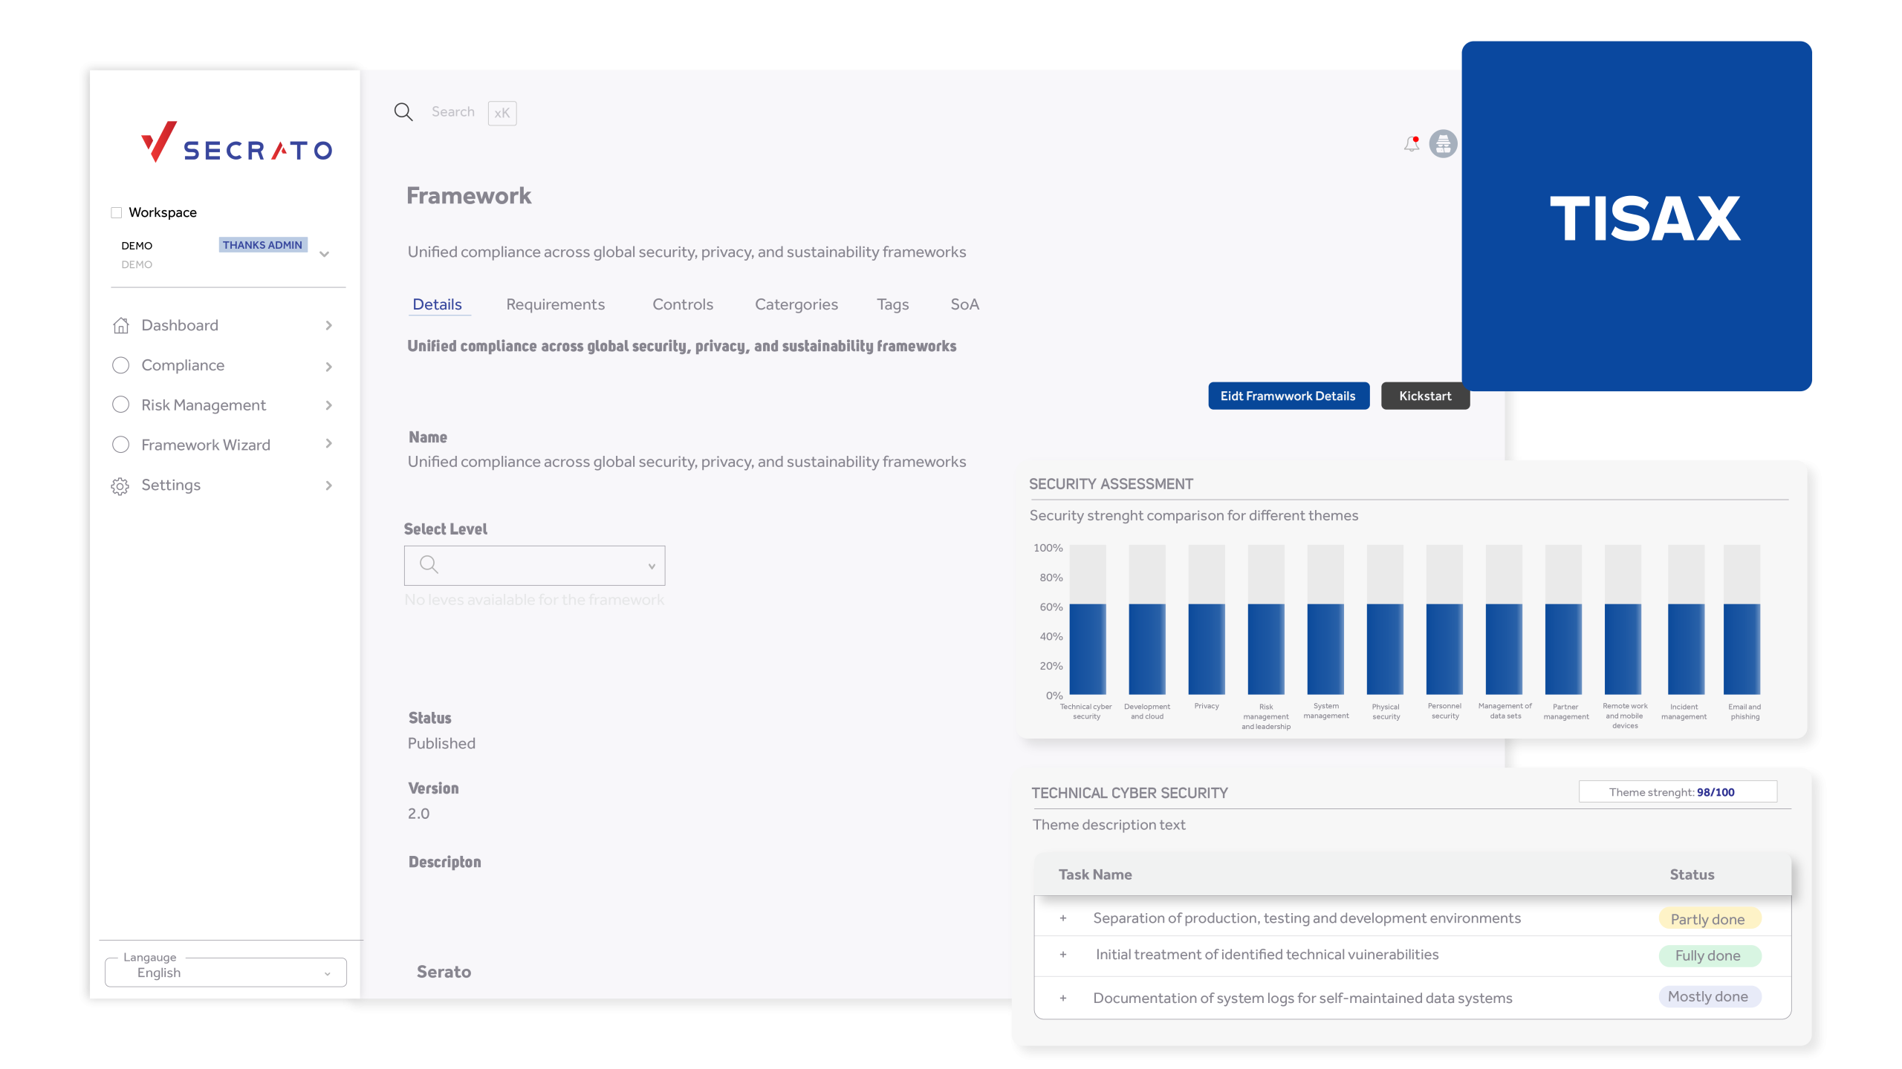Click the TISAX blue tile

[1637, 217]
